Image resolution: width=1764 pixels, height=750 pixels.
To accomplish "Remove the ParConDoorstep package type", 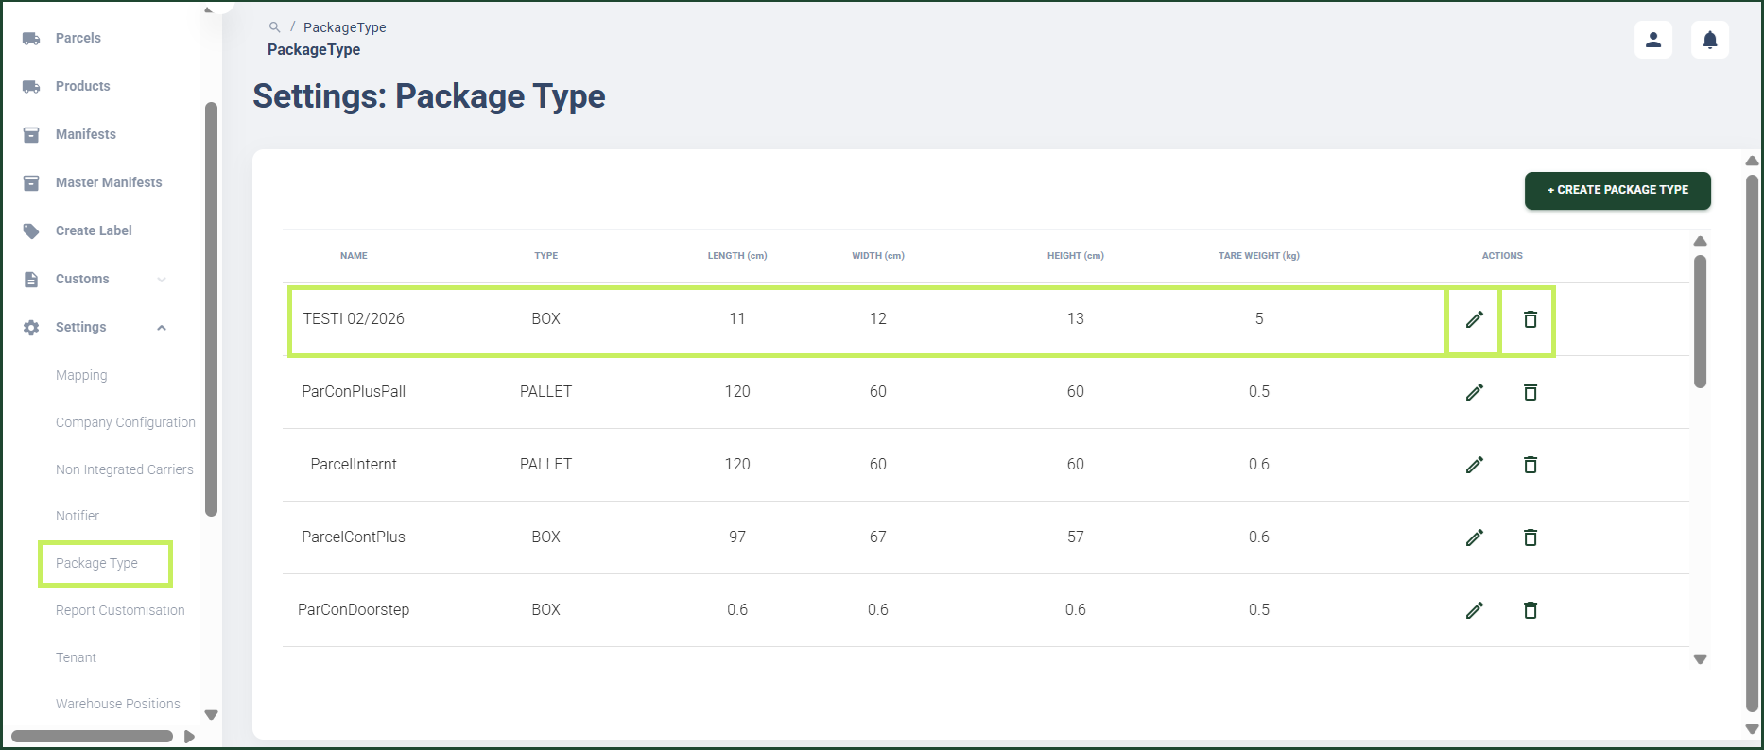I will click(x=1530, y=610).
